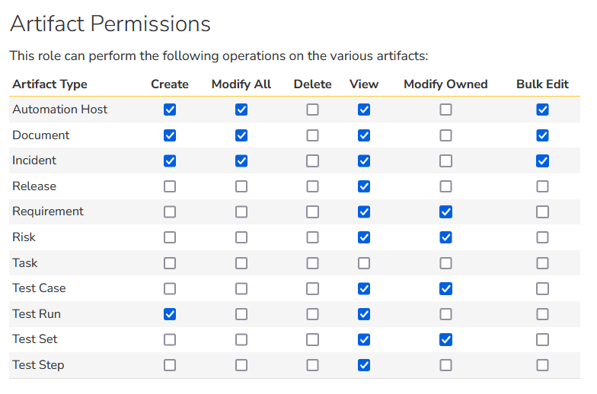Enable Create permission for Release
597x394 pixels.
(x=170, y=186)
